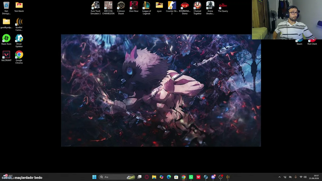Click the taskbar search box labeled Ara

coord(117,177)
